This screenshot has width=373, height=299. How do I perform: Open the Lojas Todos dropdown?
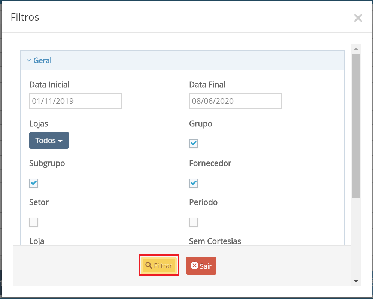pos(49,141)
